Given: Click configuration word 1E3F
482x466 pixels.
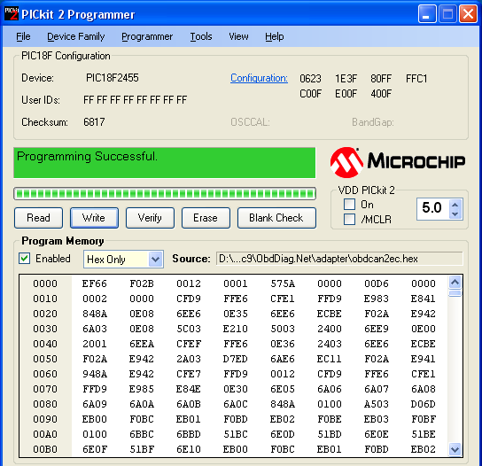Looking at the screenshot, I should pyautogui.click(x=346, y=79).
